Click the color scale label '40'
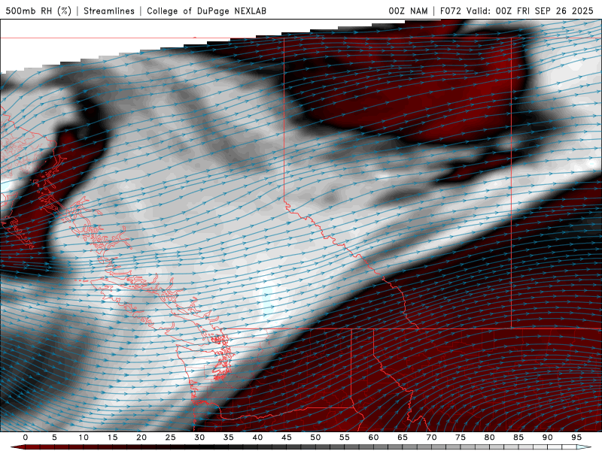This screenshot has height=451, width=602. point(257,437)
